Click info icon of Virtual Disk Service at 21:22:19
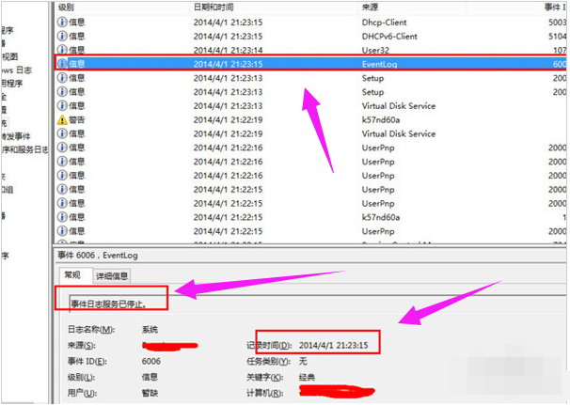The width and height of the screenshot is (570, 405). click(x=62, y=134)
